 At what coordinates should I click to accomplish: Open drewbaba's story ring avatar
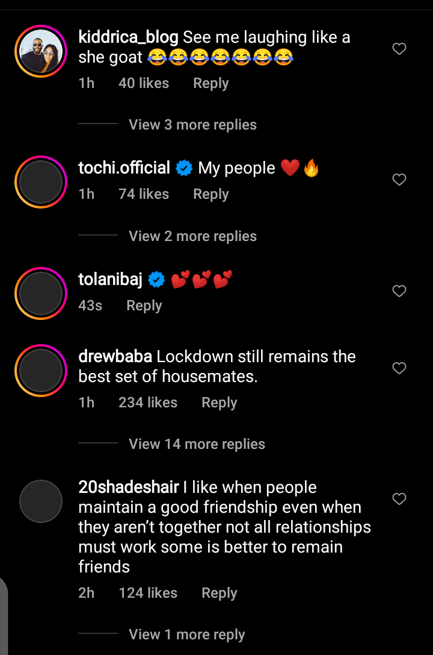[41, 371]
